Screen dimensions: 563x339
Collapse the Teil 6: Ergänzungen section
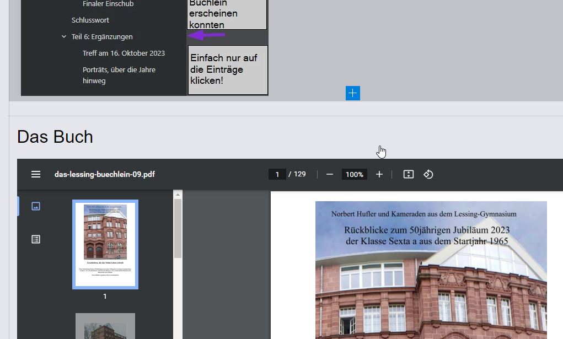coord(64,36)
